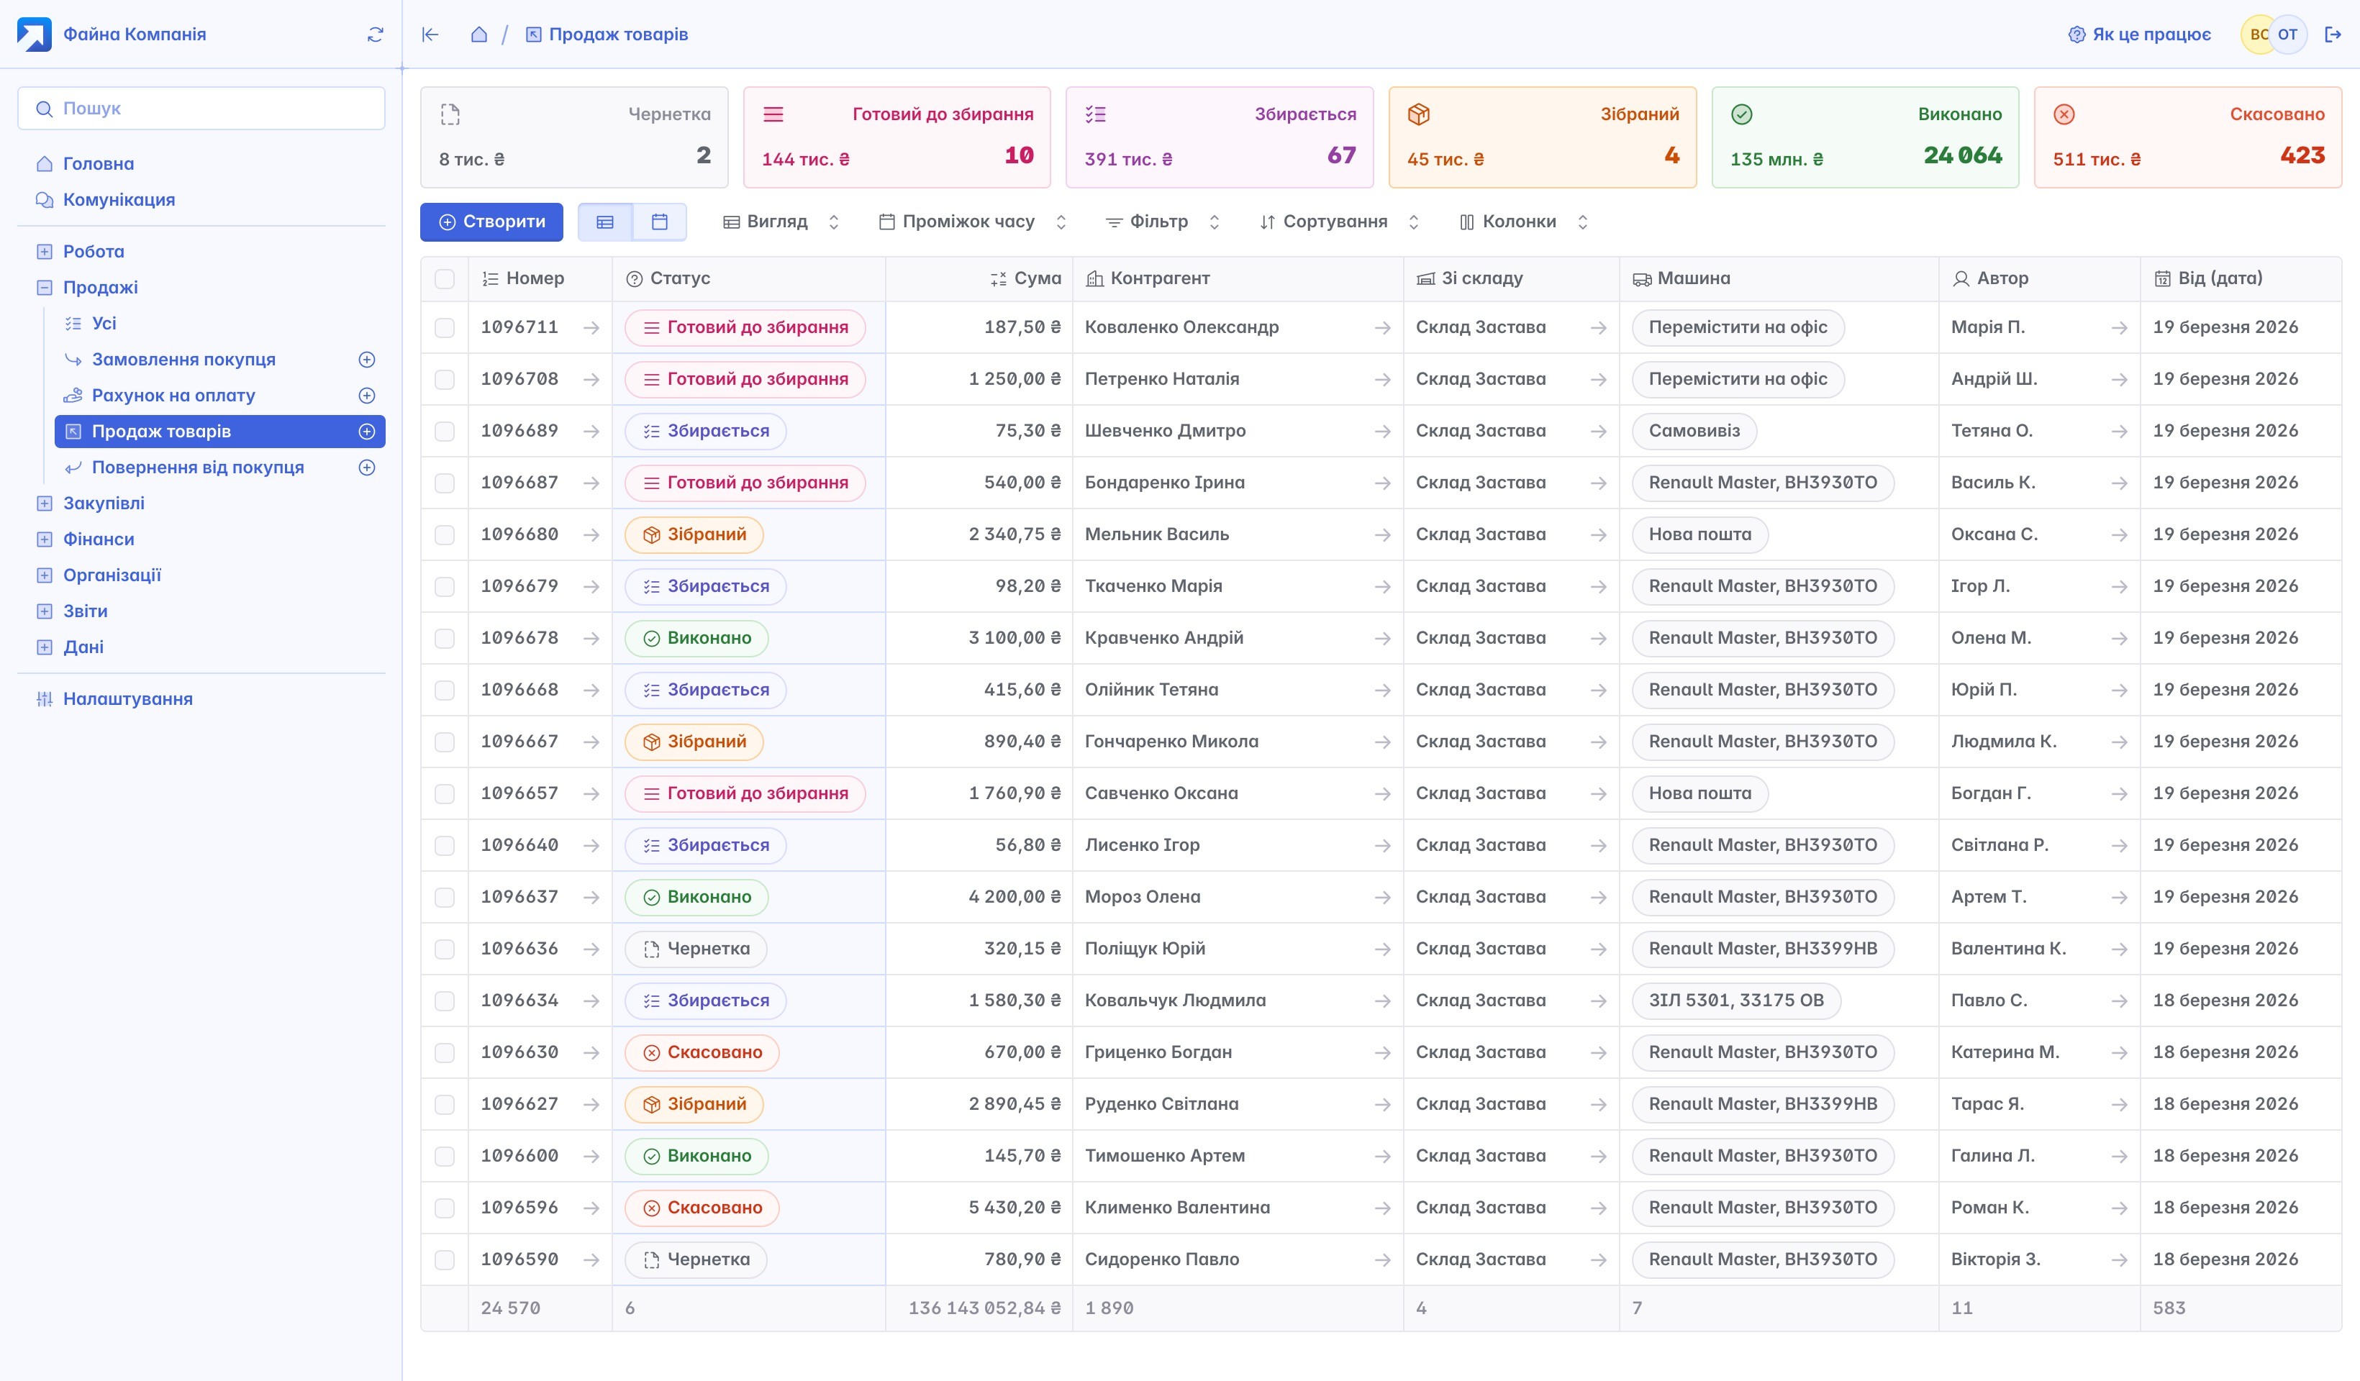Click the refresh icon beside Файна Компанія
Viewport: 2360px width, 1381px height.
tap(376, 35)
